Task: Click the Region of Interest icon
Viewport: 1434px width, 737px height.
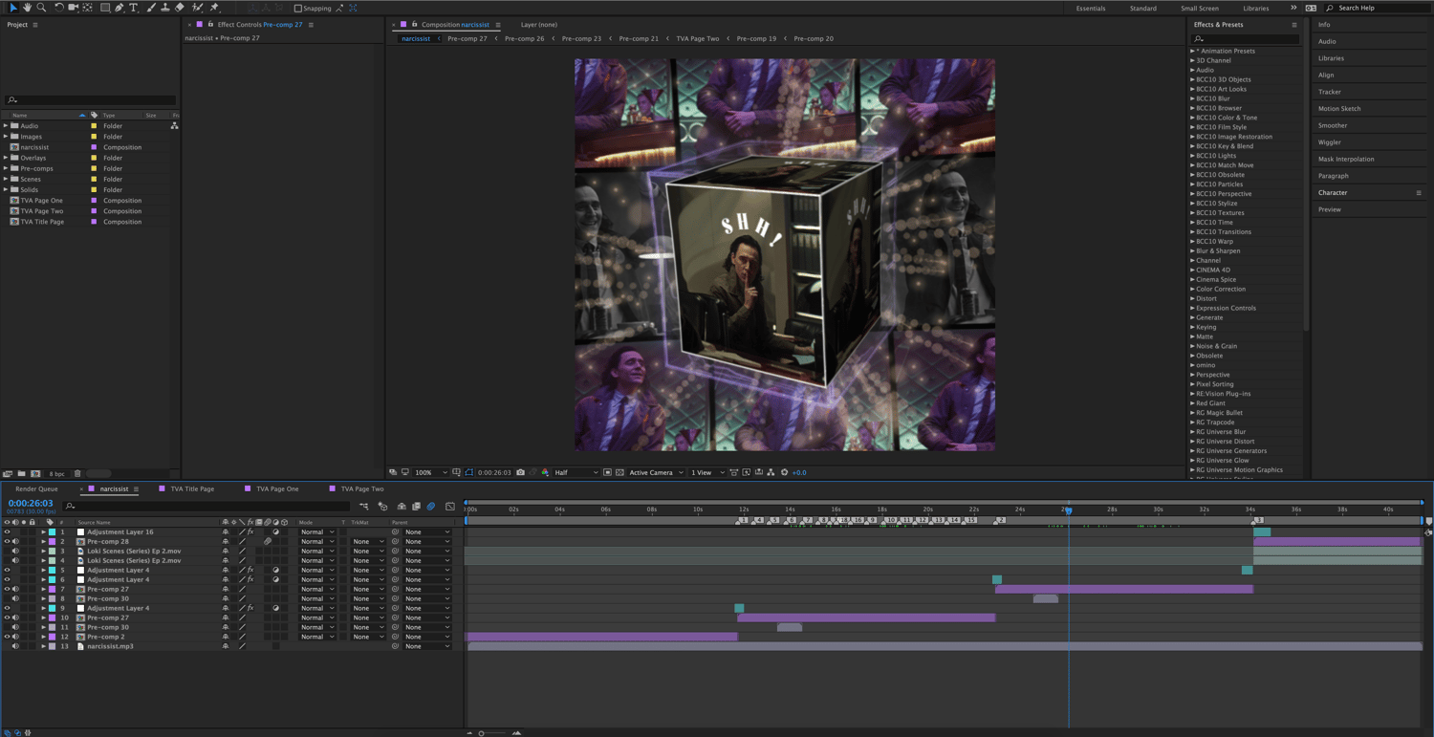Action: tap(607, 472)
